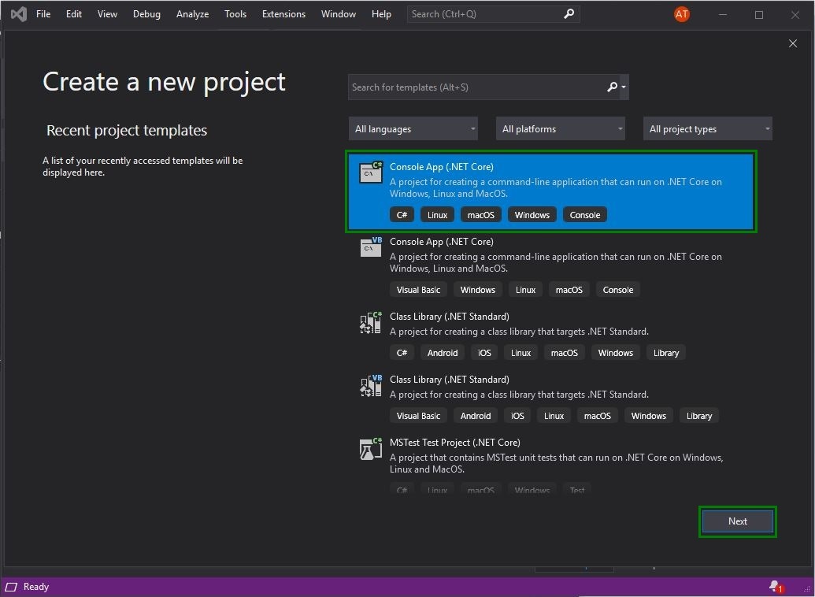Open the View menu
This screenshot has width=815, height=597.
click(x=107, y=14)
